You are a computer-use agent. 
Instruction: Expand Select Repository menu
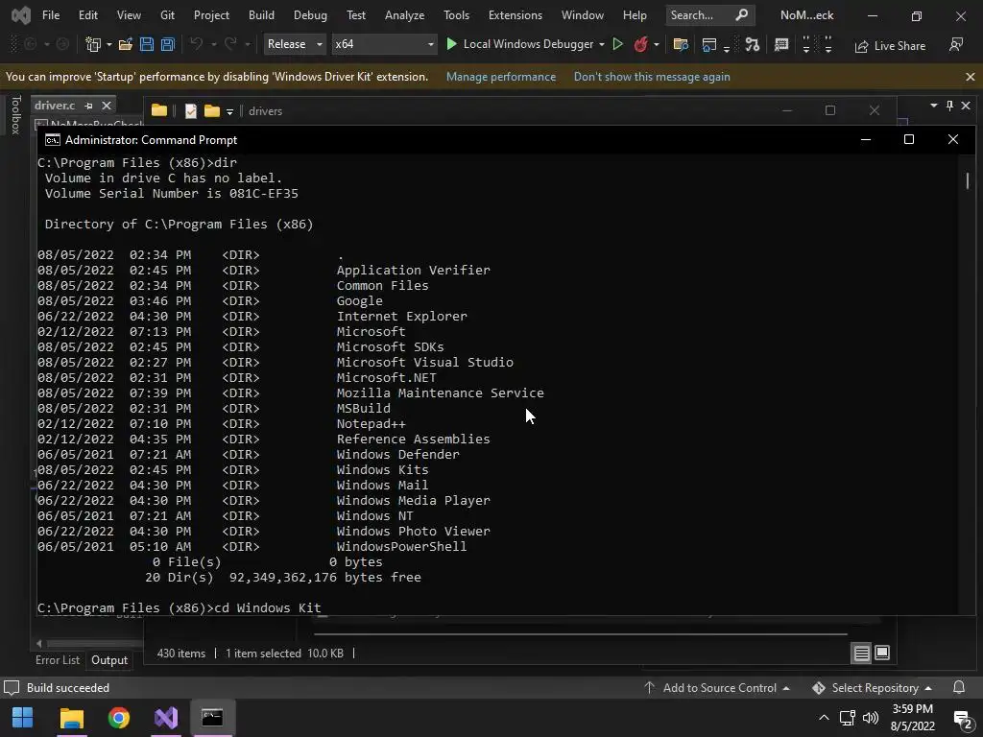click(872, 687)
